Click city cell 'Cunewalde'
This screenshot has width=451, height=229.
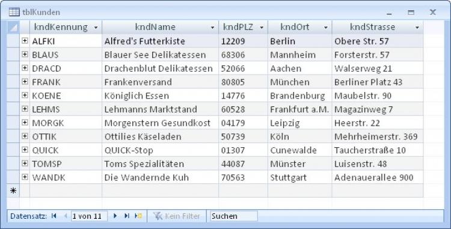click(299, 150)
